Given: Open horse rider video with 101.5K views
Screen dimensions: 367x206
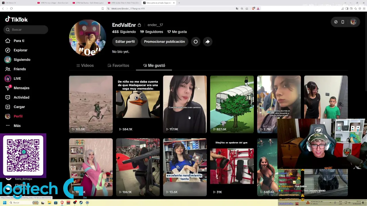Looking at the screenshot, I should [91, 104].
